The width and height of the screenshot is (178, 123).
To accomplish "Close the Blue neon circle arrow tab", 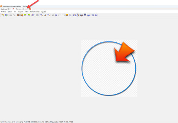I will [x=30, y=9].
